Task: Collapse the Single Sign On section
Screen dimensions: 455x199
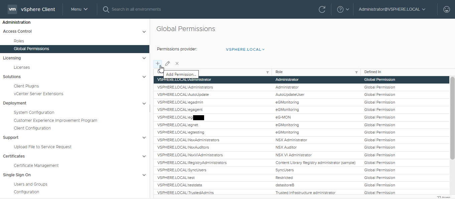Action: coord(144,175)
